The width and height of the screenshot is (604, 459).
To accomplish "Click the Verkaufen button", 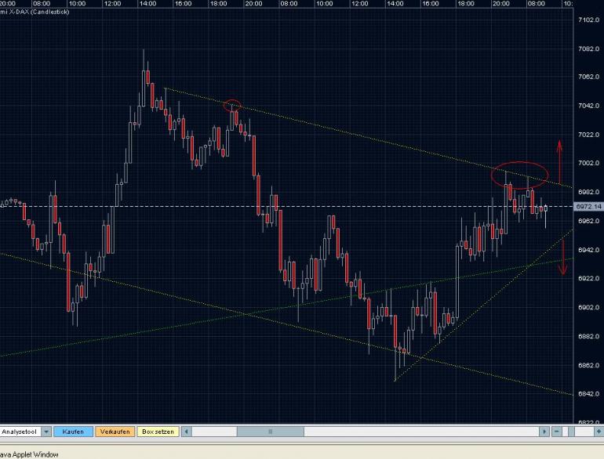I will [115, 432].
